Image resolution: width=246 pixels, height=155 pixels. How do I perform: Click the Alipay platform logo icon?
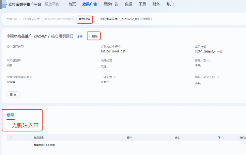click(x=3, y=4)
